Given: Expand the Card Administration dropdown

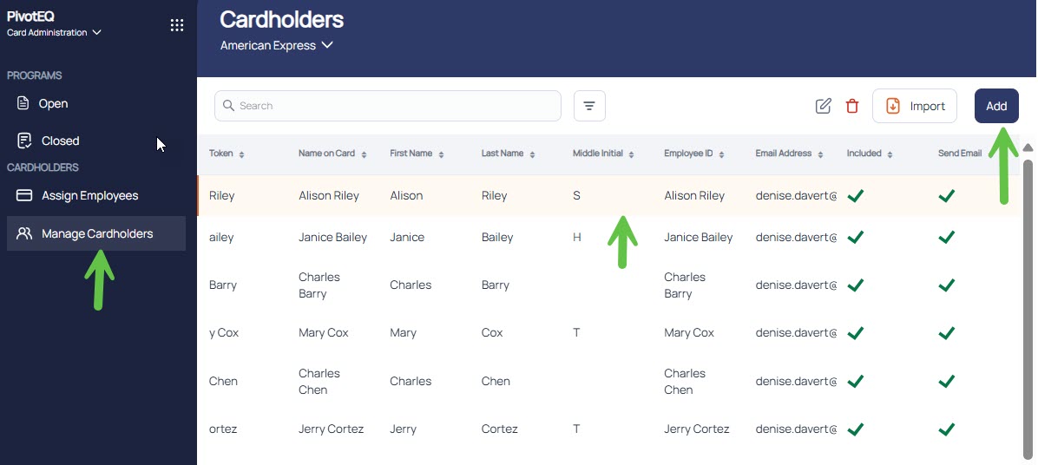Looking at the screenshot, I should click(x=54, y=32).
